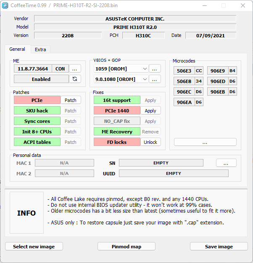This screenshot has width=253, height=263.
Task: Click the Init 8+ CPUs status label
Action: coord(37,132)
